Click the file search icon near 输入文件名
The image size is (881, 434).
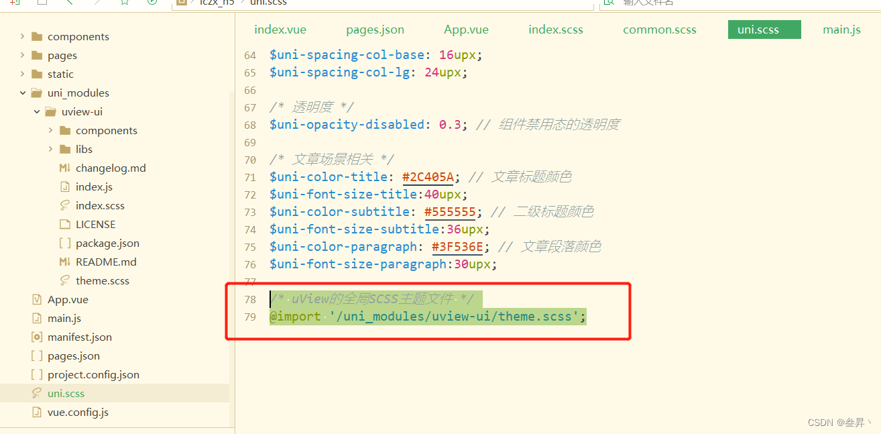coord(607,3)
